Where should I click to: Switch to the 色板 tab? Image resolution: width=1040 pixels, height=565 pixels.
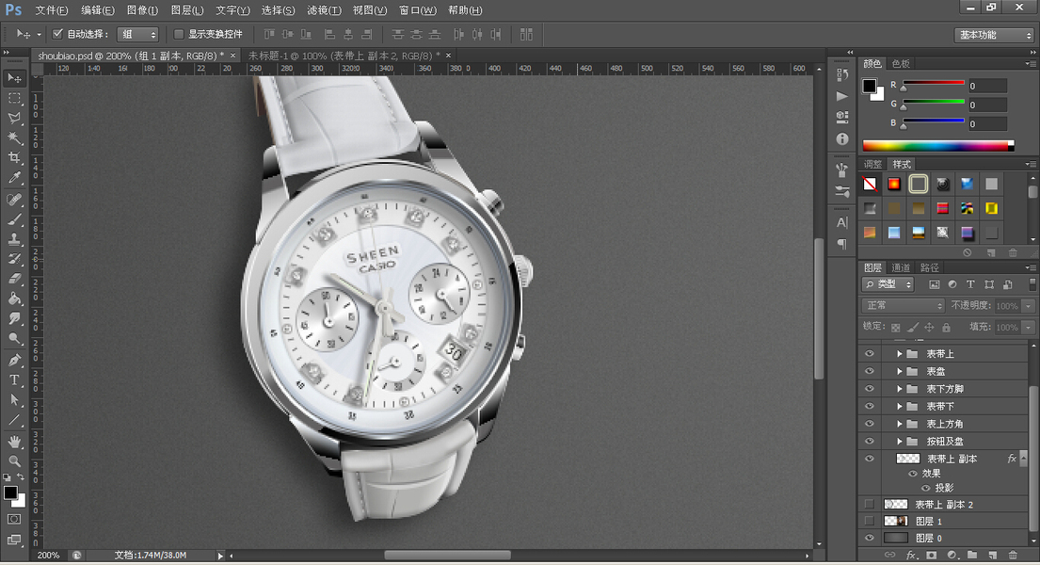(x=901, y=64)
